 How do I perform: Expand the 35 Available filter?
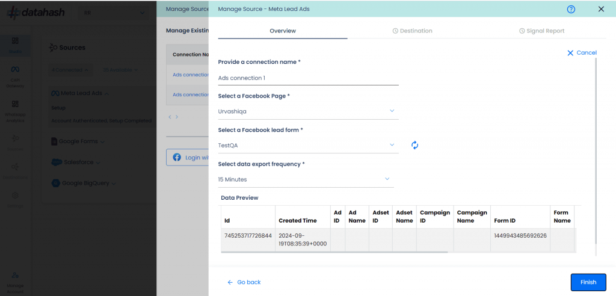click(x=120, y=70)
